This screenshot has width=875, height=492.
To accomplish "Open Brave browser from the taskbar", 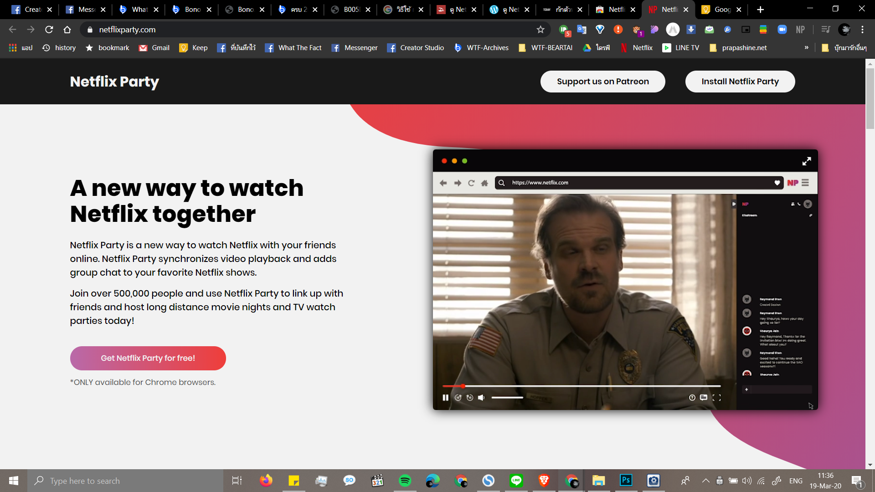I will click(x=544, y=481).
